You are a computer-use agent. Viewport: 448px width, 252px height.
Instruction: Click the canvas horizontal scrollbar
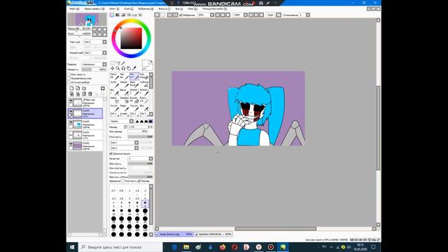point(275,229)
